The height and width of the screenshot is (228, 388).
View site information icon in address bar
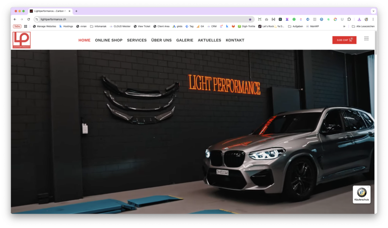(x=37, y=19)
